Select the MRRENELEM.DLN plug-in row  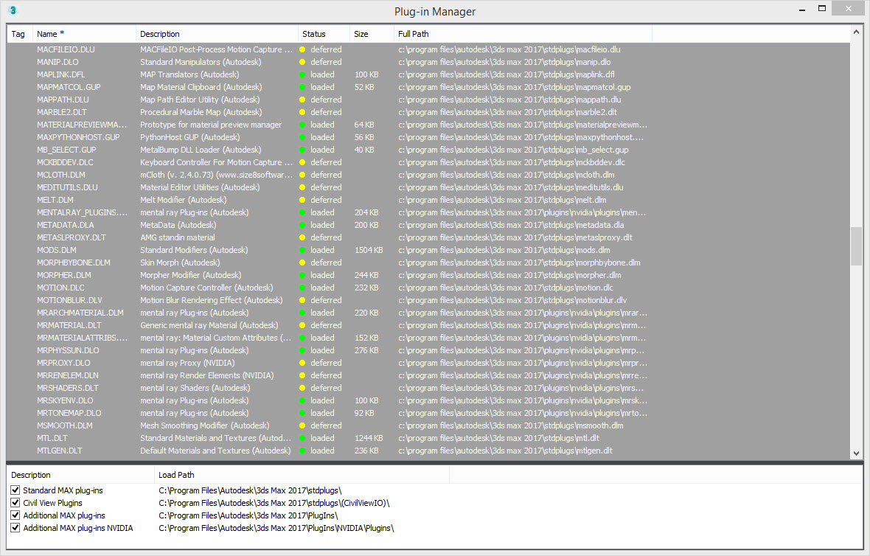point(428,375)
